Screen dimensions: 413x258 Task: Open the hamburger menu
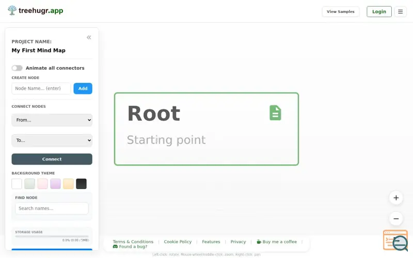(x=401, y=11)
